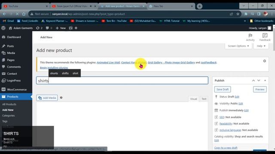Open browser extensions puzzle icon
The height and width of the screenshot is (154, 275).
click(246, 14)
